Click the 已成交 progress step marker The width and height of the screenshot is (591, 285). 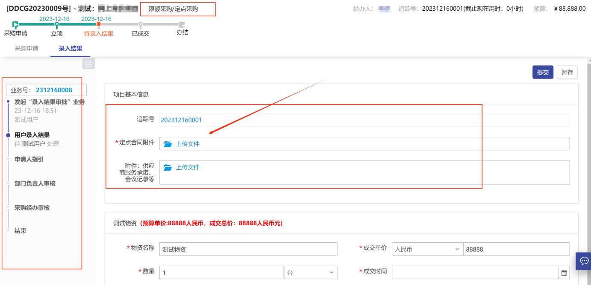pos(141,25)
